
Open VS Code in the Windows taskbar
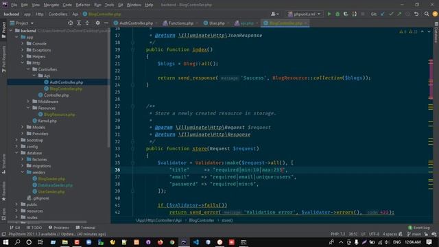(x=196, y=242)
